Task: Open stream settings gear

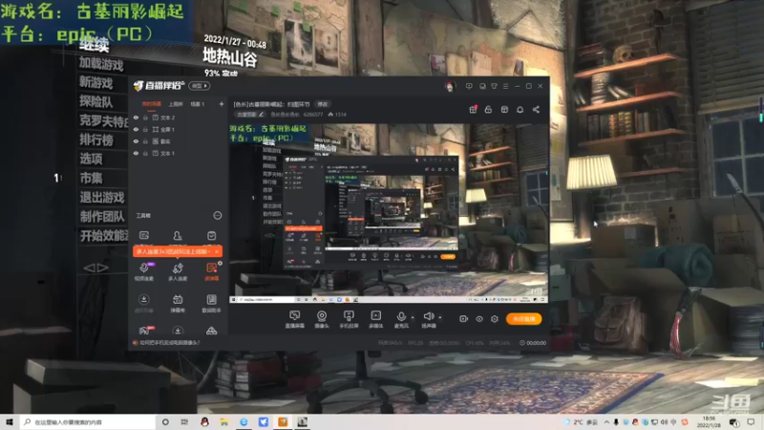Action: click(495, 319)
